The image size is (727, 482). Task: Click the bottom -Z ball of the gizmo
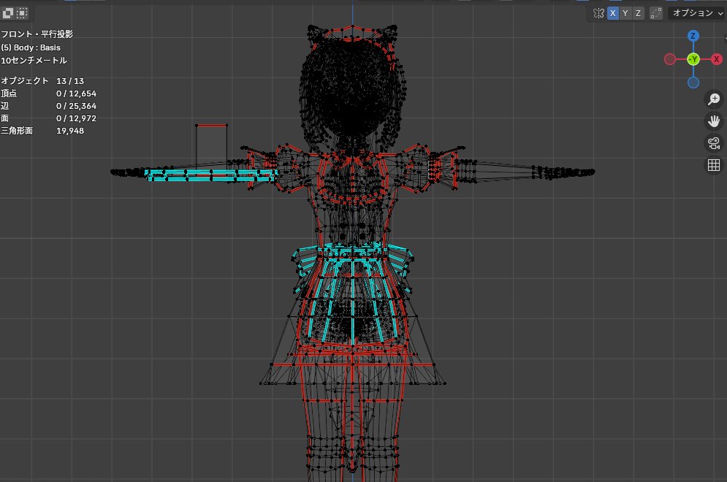[x=693, y=82]
